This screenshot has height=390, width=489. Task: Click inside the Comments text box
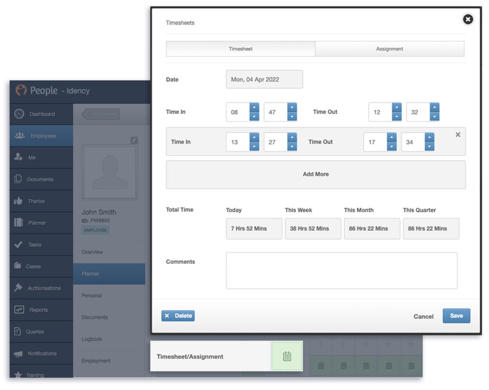point(341,270)
